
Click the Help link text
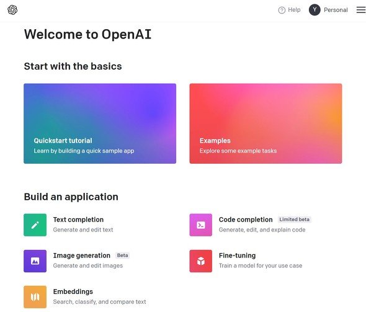coord(294,10)
